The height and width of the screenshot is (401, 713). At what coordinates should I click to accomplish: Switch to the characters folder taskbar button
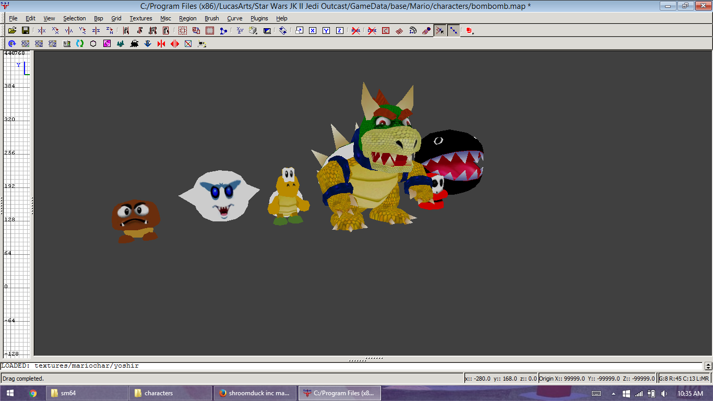tap(171, 393)
